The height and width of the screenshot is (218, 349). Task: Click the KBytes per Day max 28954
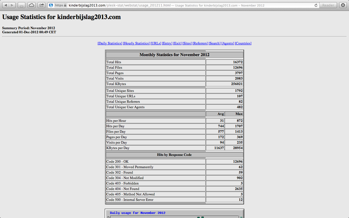tap(238, 148)
